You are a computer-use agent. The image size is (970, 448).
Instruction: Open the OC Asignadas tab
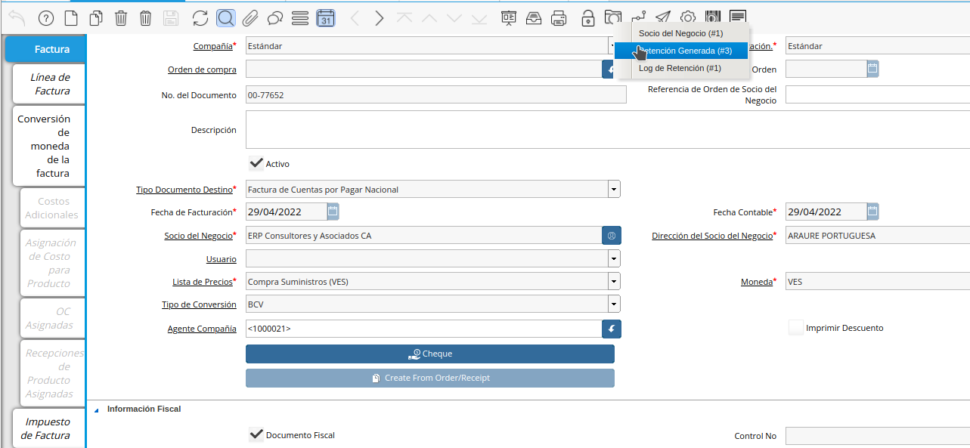pyautogui.click(x=52, y=318)
